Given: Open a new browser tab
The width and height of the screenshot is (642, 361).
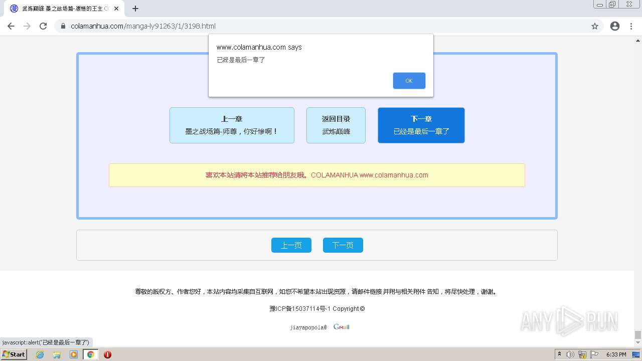Looking at the screenshot, I should (135, 9).
